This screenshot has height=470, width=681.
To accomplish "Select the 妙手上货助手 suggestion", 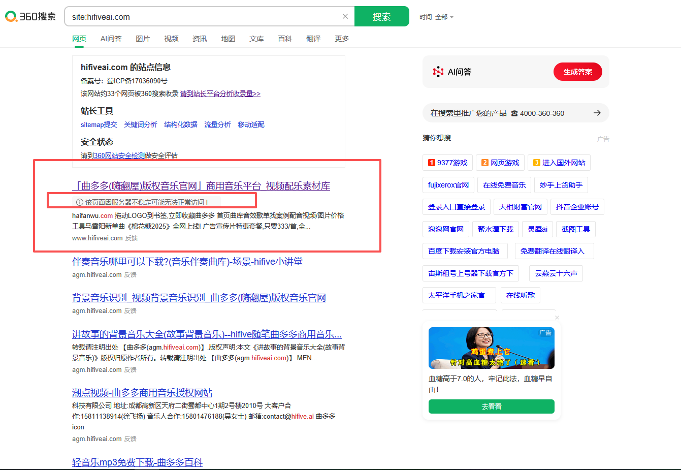I will point(561,185).
